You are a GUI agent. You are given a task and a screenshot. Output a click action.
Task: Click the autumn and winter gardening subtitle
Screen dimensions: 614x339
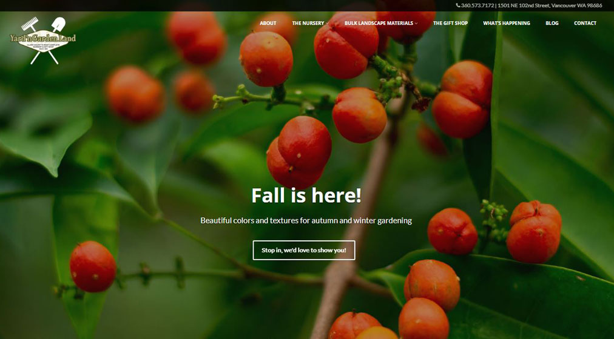click(x=306, y=220)
